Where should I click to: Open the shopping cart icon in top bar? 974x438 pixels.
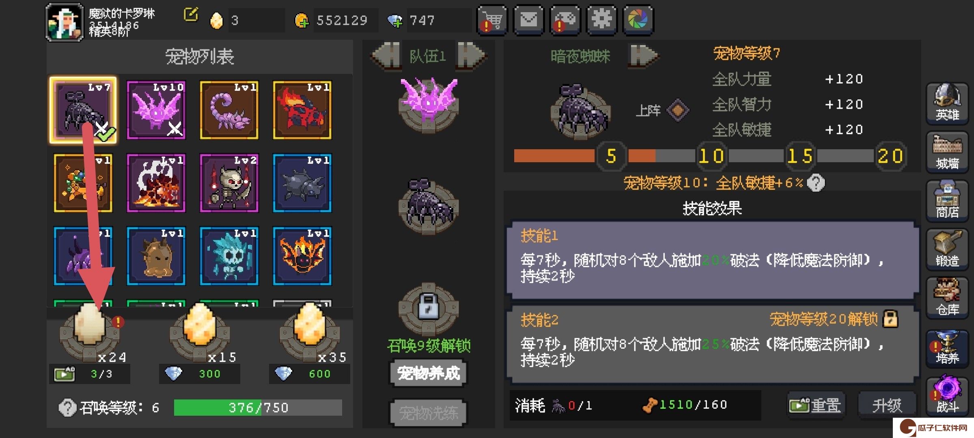[x=492, y=20]
